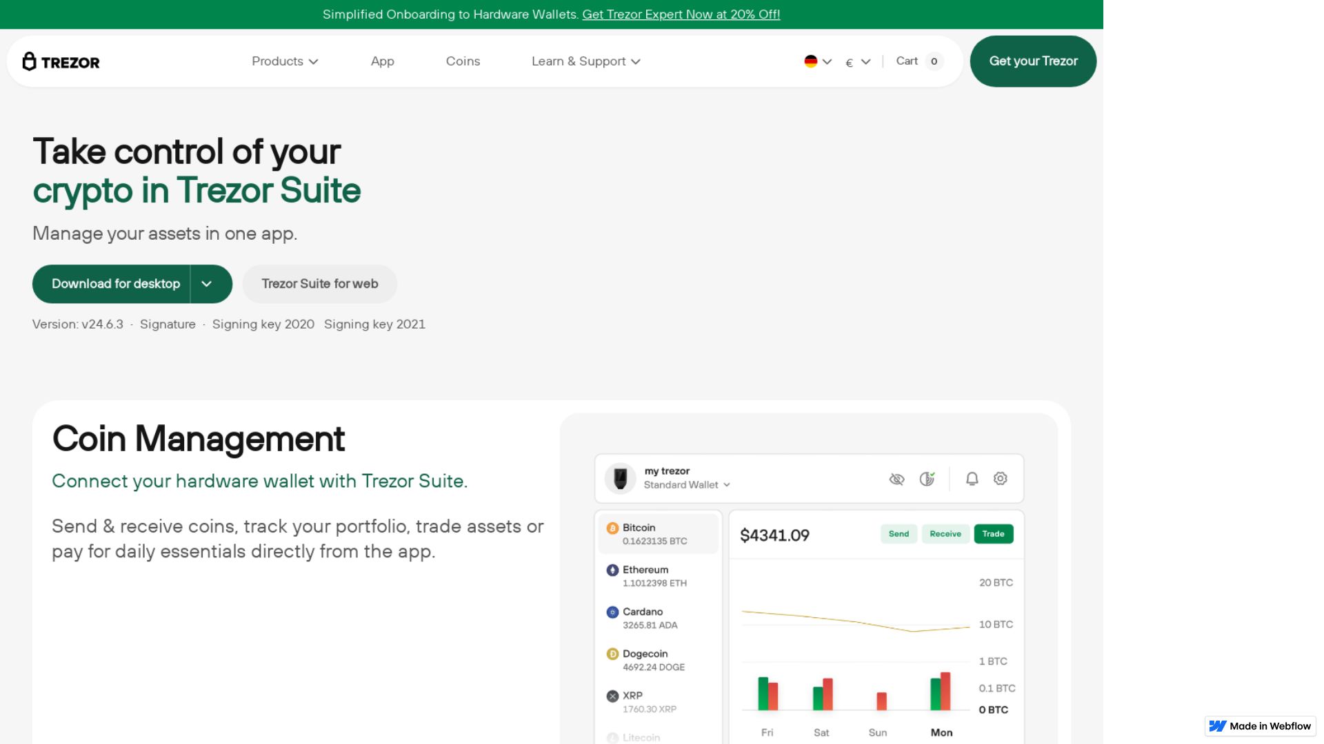
Task: Click the Receive button in the wallet
Action: pyautogui.click(x=945, y=534)
